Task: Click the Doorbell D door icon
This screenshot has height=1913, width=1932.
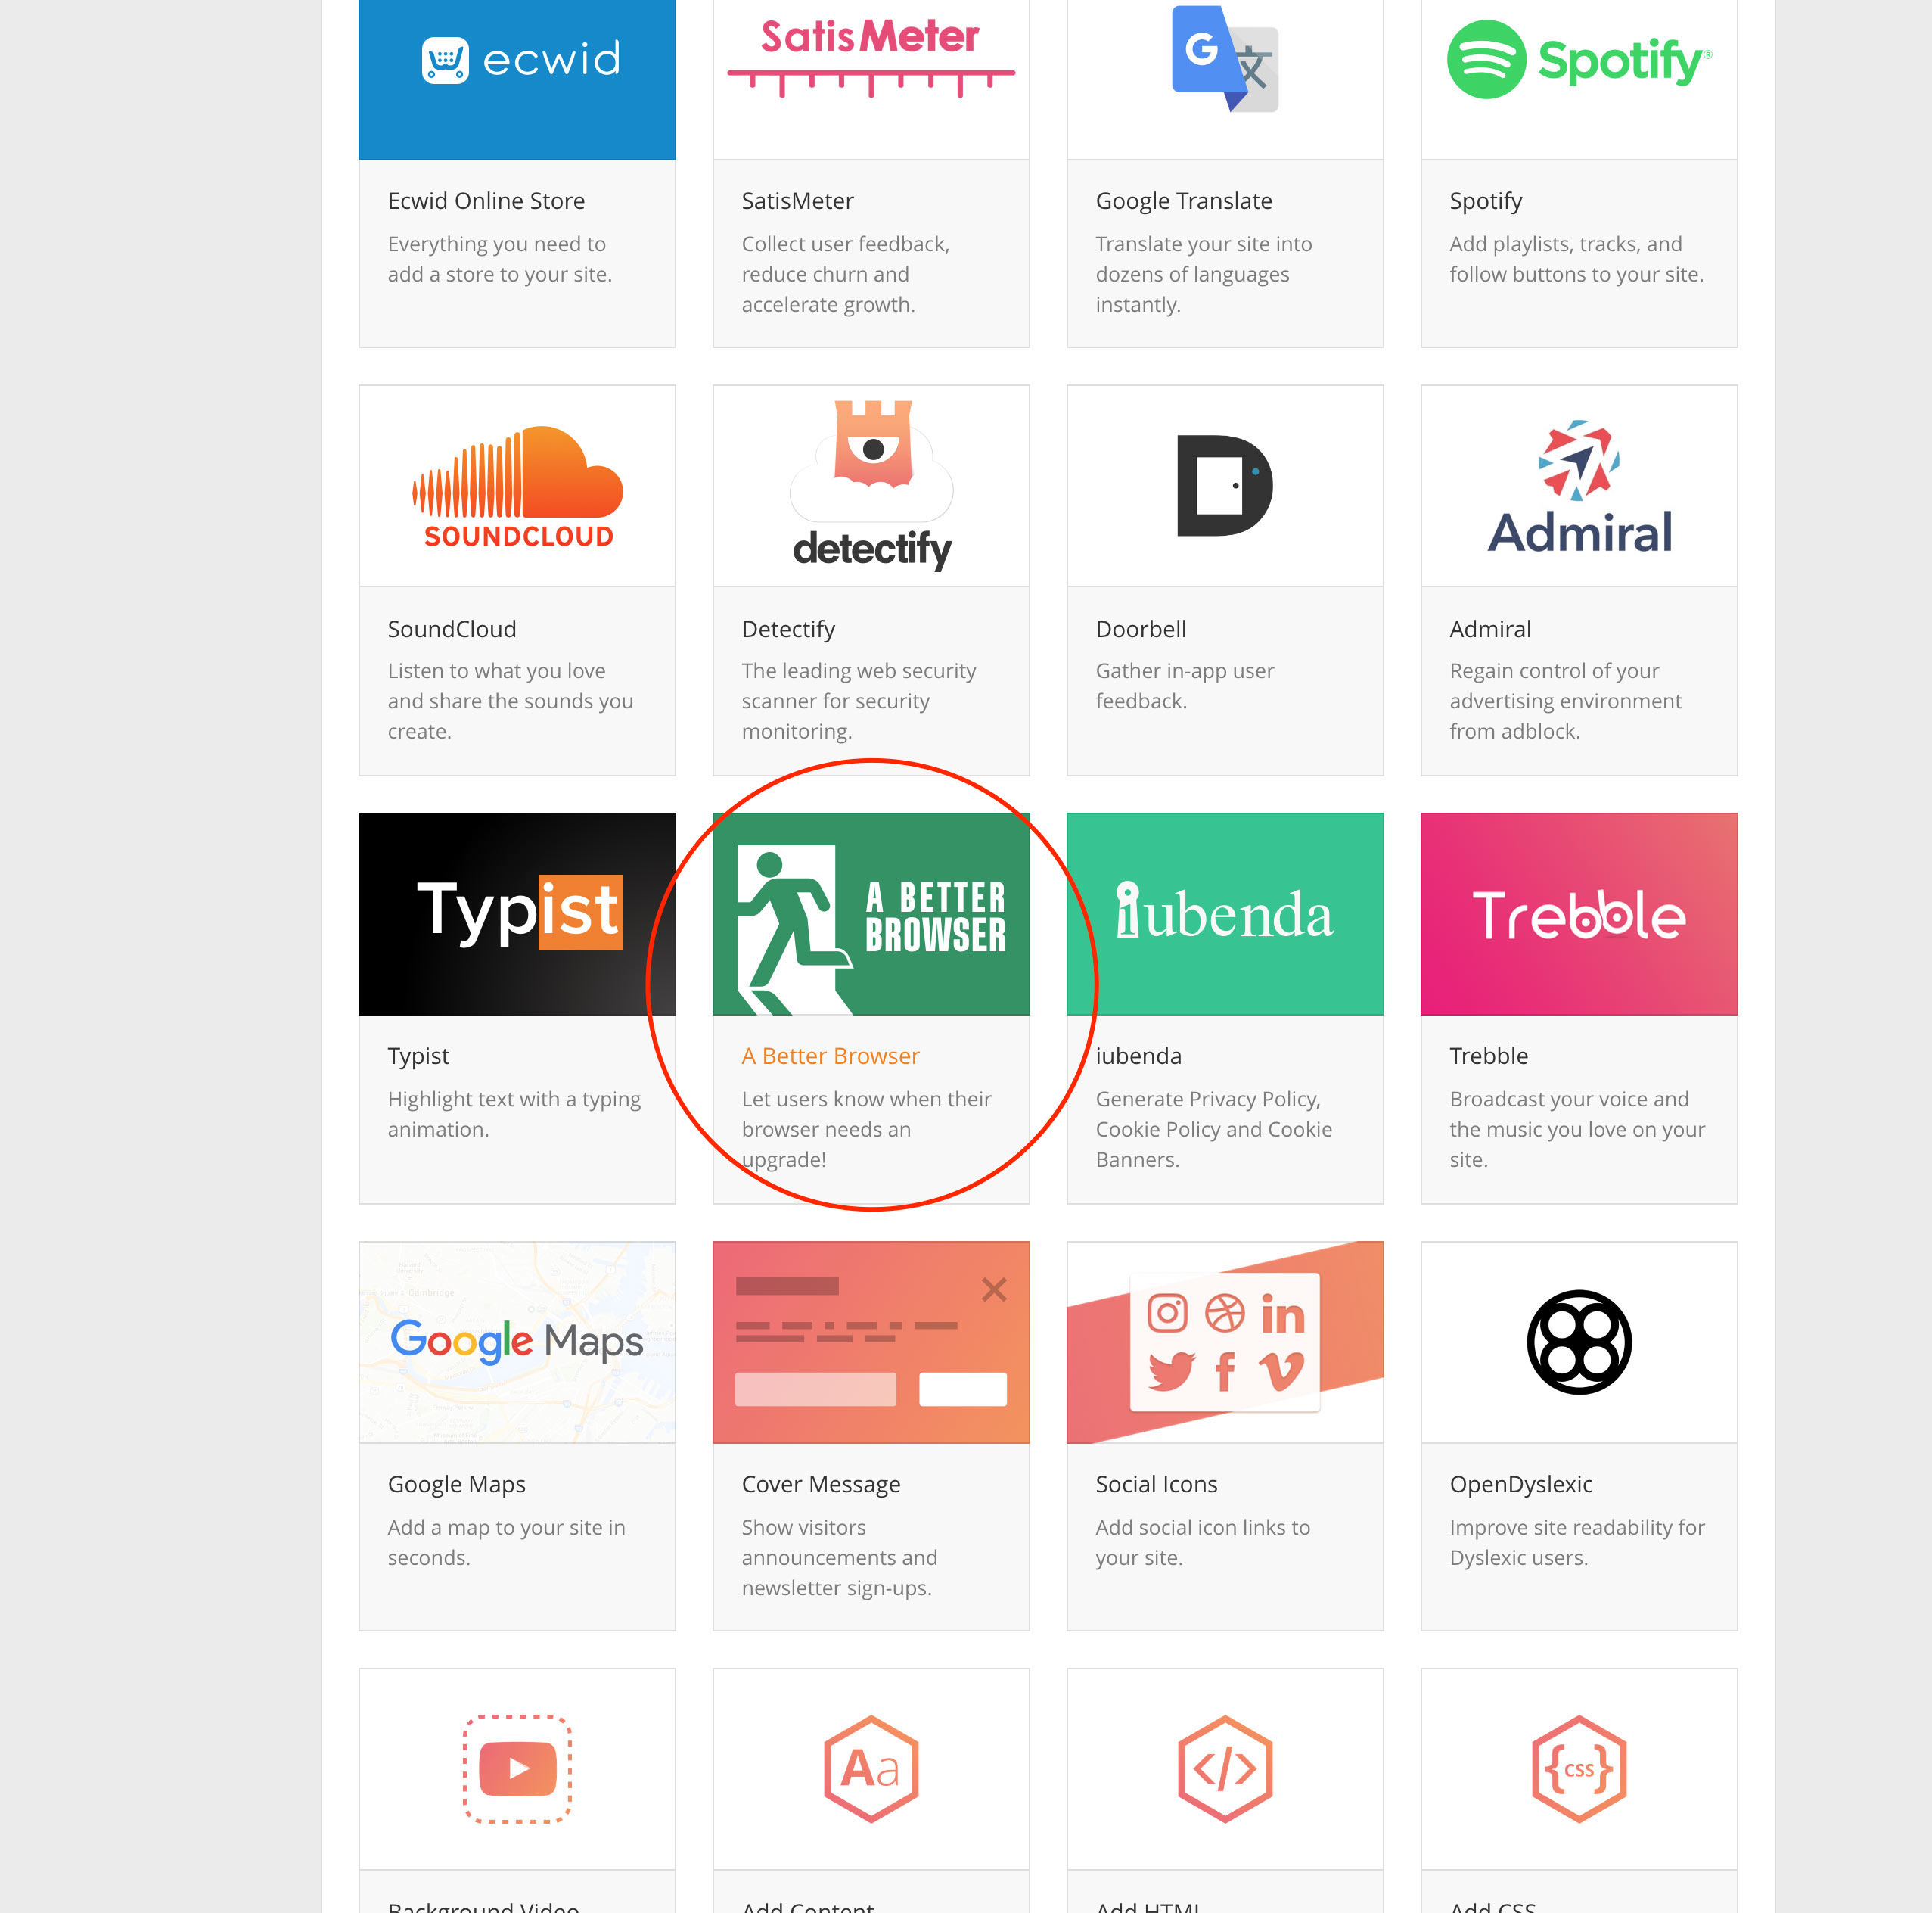Action: (1224, 485)
